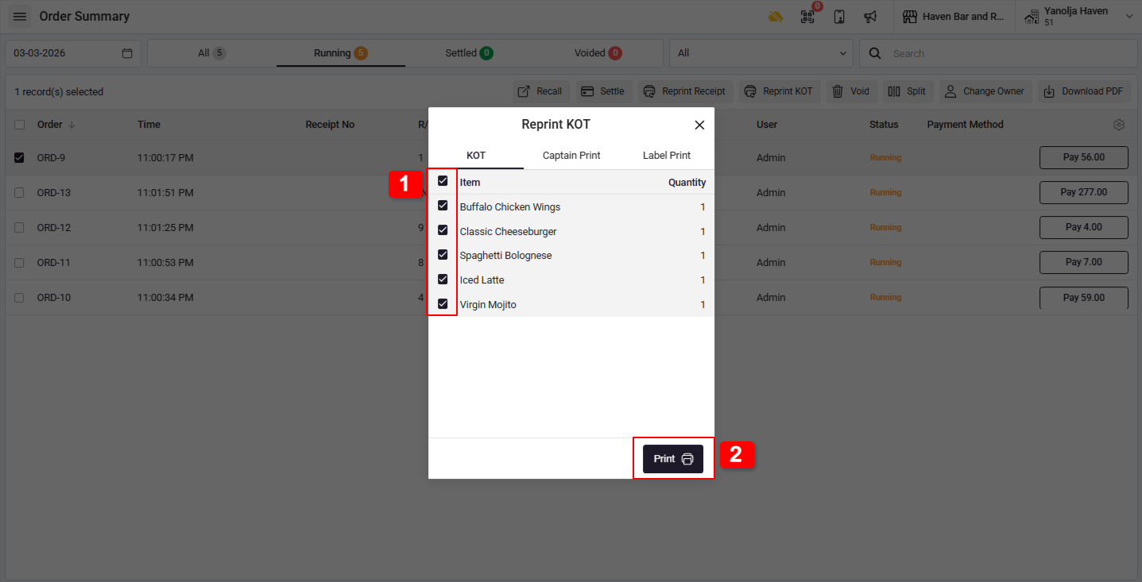Show the Settled orders tab

(469, 53)
